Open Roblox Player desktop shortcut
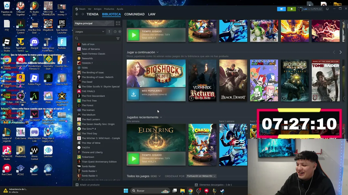The height and width of the screenshot is (195, 348). [34, 80]
